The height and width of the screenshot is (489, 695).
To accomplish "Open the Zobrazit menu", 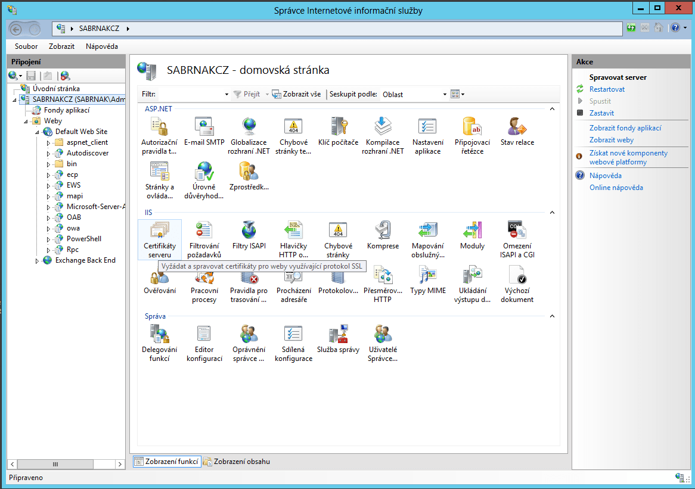I will [61, 46].
